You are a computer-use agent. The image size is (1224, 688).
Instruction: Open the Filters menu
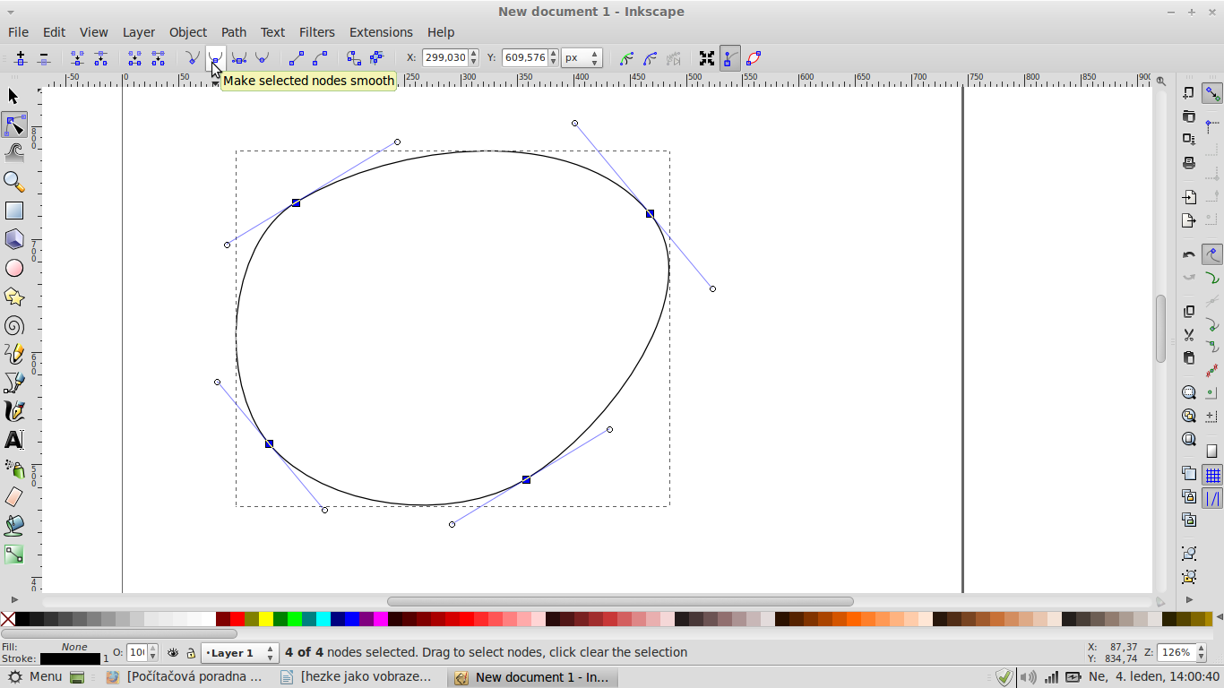tap(316, 32)
